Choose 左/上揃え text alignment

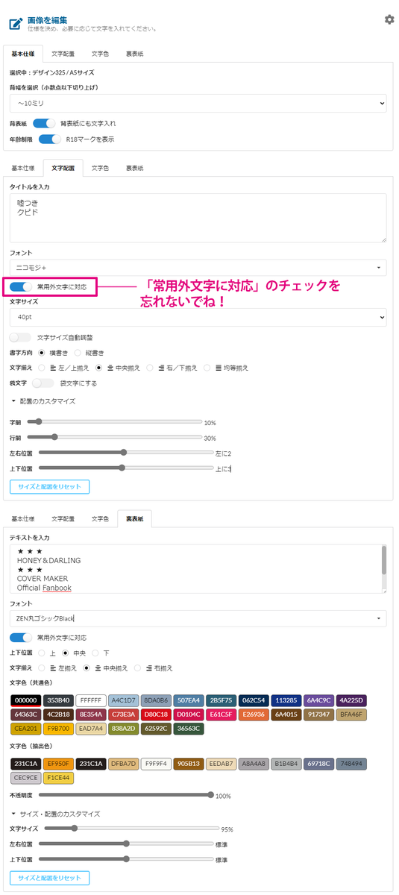coord(42,368)
